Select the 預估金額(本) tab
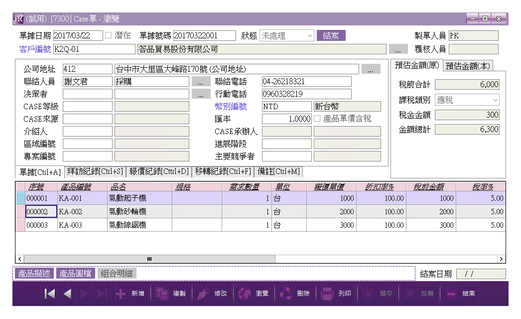This screenshot has width=521, height=319. pos(468,66)
